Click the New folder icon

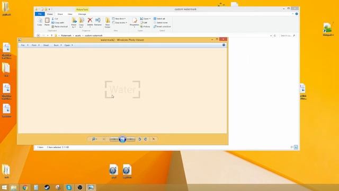click(108, 23)
